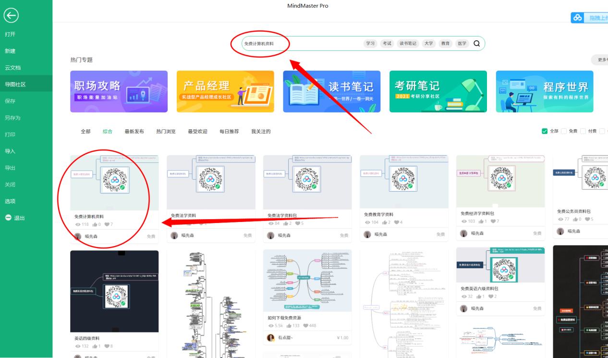608x358 pixels.
Task: Click heart icon on 英语四级资料 card
Action: click(x=107, y=346)
